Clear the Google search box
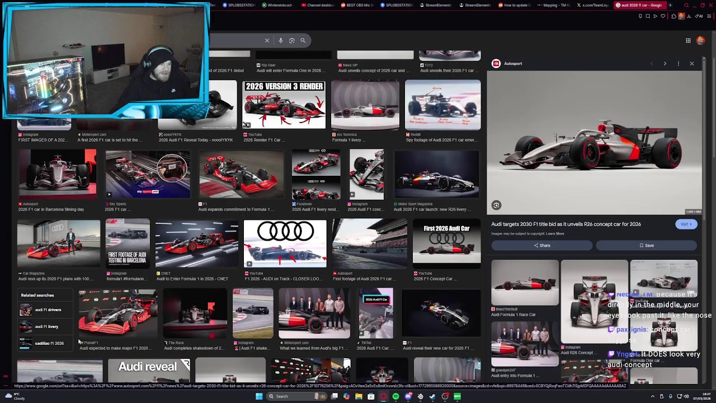The height and width of the screenshot is (403, 716). tap(267, 40)
